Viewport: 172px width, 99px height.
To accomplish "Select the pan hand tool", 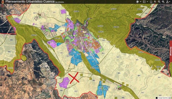I will [155, 2].
